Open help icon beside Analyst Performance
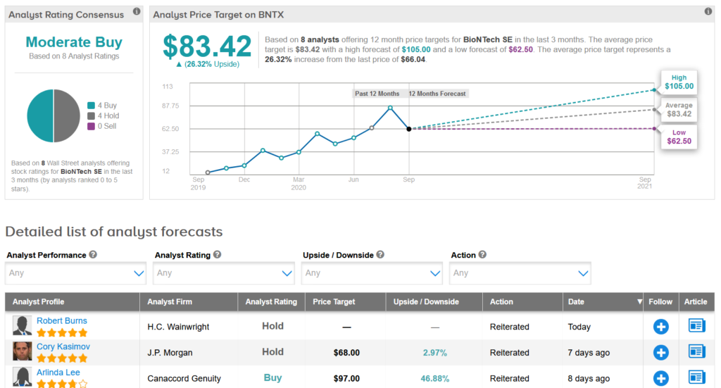This screenshot has width=721, height=388. (93, 254)
